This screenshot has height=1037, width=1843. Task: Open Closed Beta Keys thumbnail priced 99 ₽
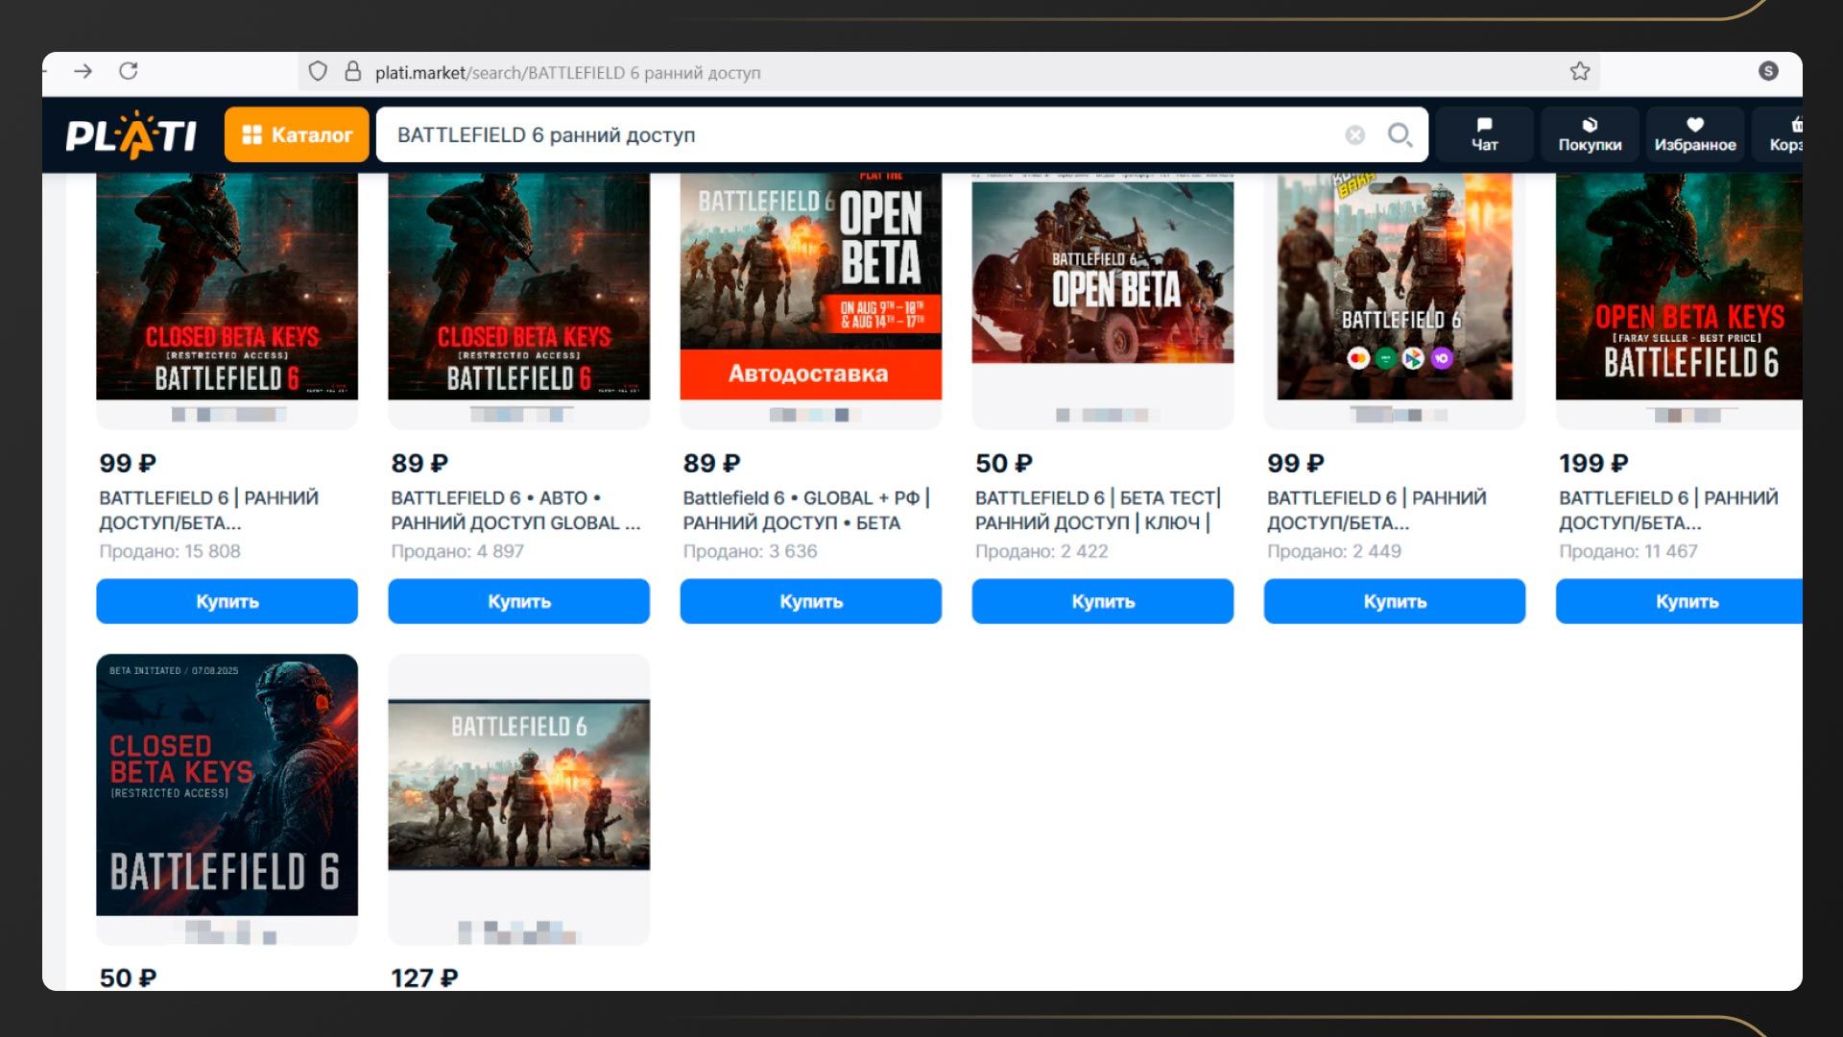[227, 286]
